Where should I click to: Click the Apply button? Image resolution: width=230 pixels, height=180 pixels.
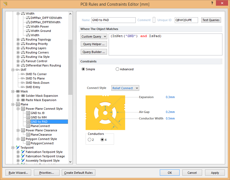pos(215,173)
